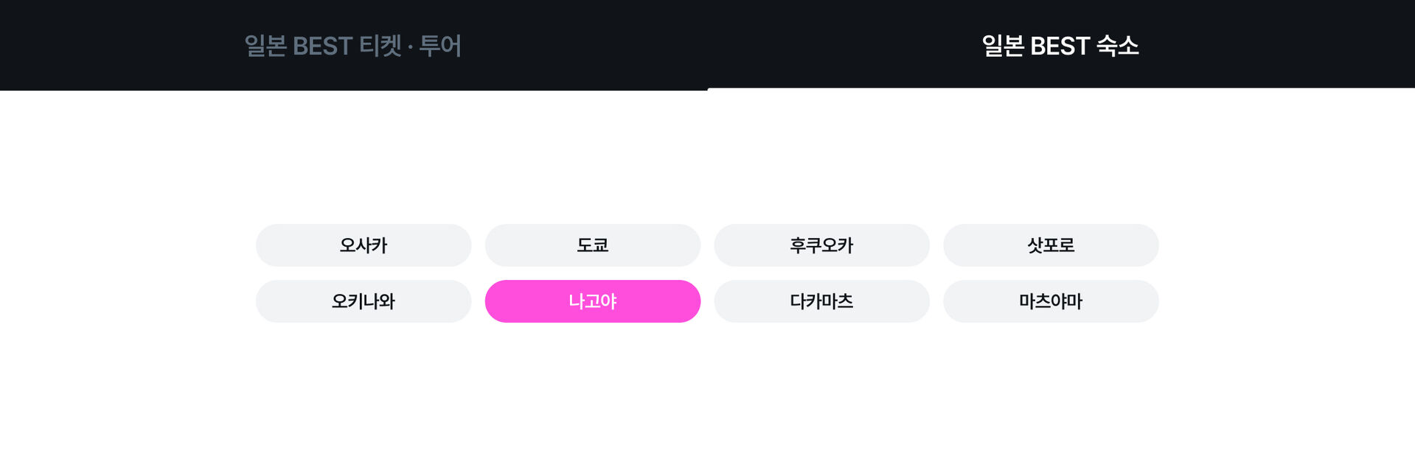Click the active Japan BEST lodging tab
The width and height of the screenshot is (1415, 456).
(1060, 46)
